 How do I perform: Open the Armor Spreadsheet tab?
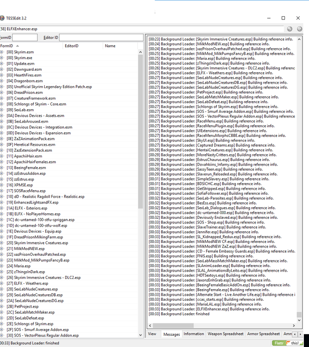point(263,334)
